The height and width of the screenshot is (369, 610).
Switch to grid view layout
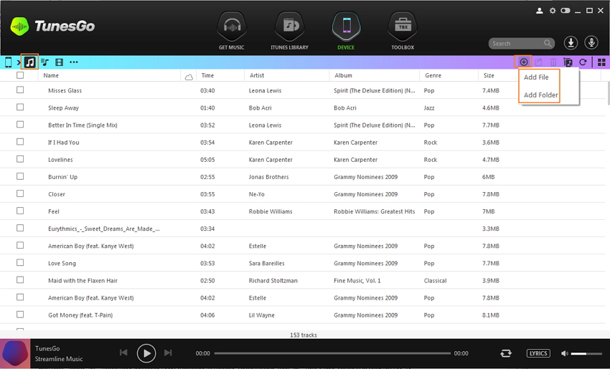tap(601, 62)
